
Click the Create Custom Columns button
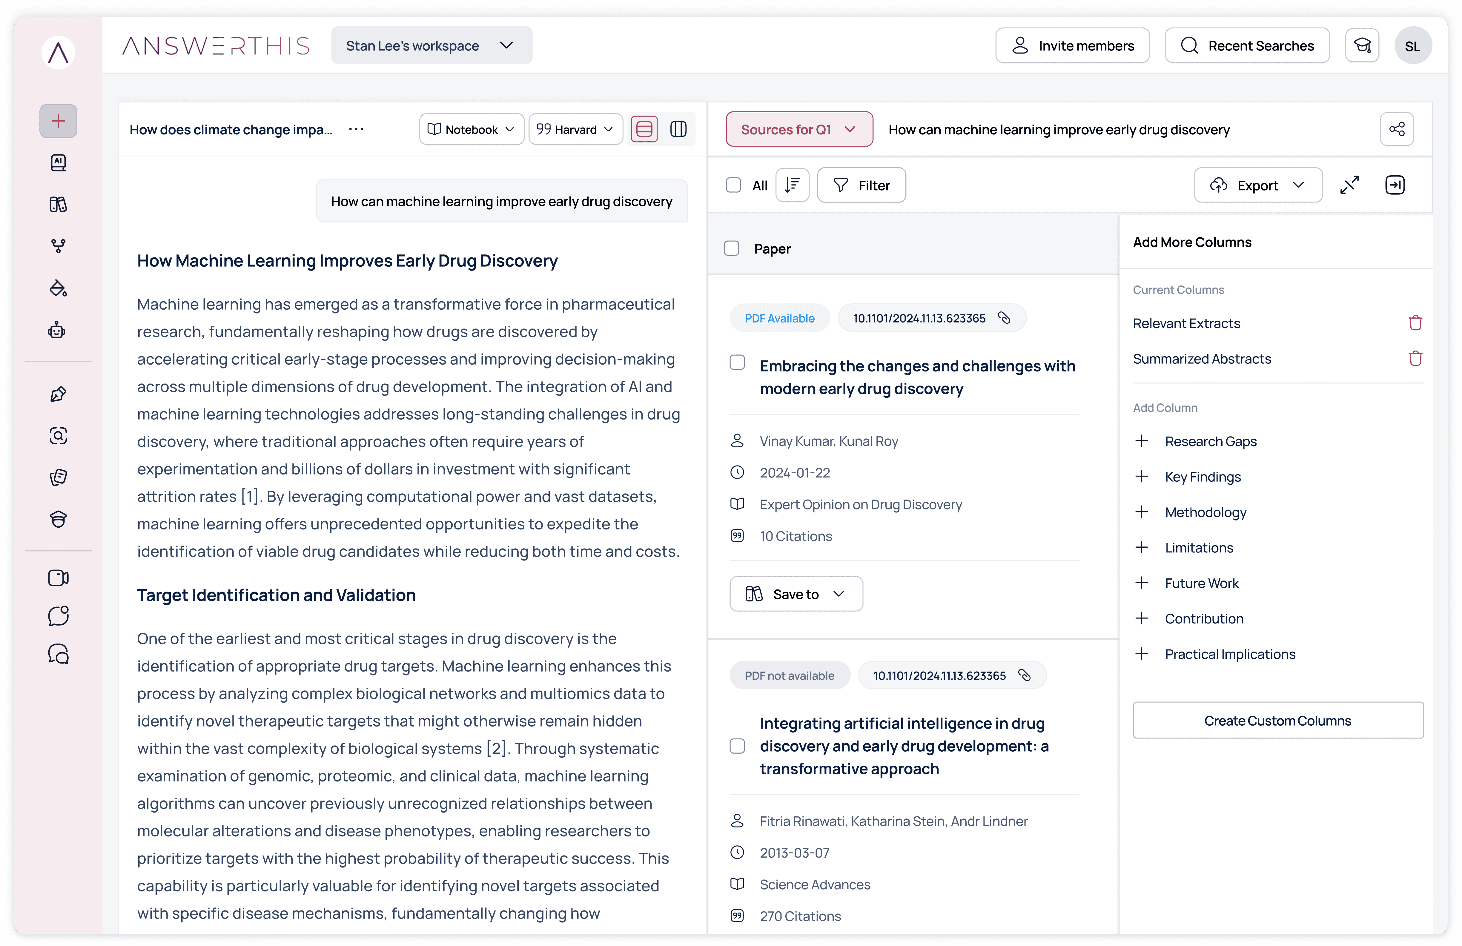pos(1277,721)
